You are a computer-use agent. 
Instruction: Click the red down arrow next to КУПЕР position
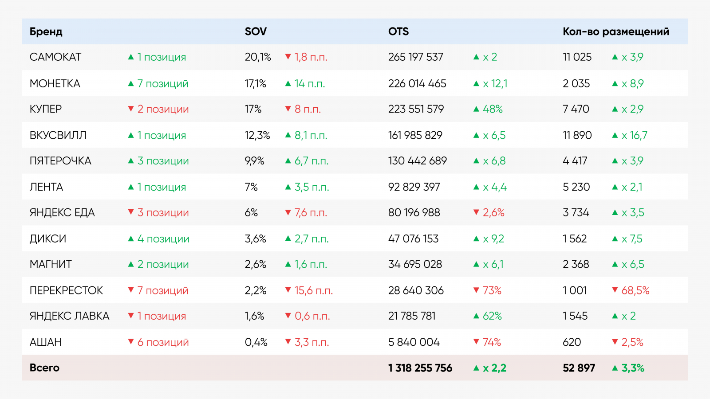[x=131, y=109]
